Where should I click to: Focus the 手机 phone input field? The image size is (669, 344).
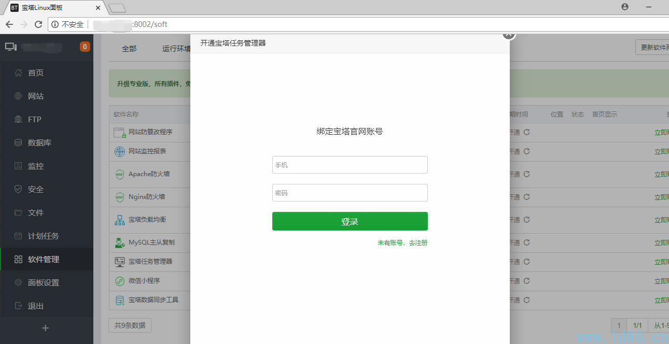coord(350,165)
